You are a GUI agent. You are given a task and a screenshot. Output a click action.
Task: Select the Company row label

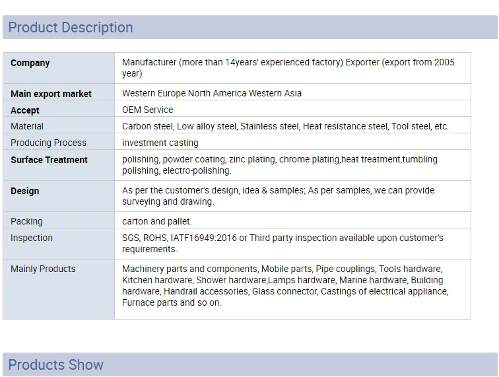point(30,63)
